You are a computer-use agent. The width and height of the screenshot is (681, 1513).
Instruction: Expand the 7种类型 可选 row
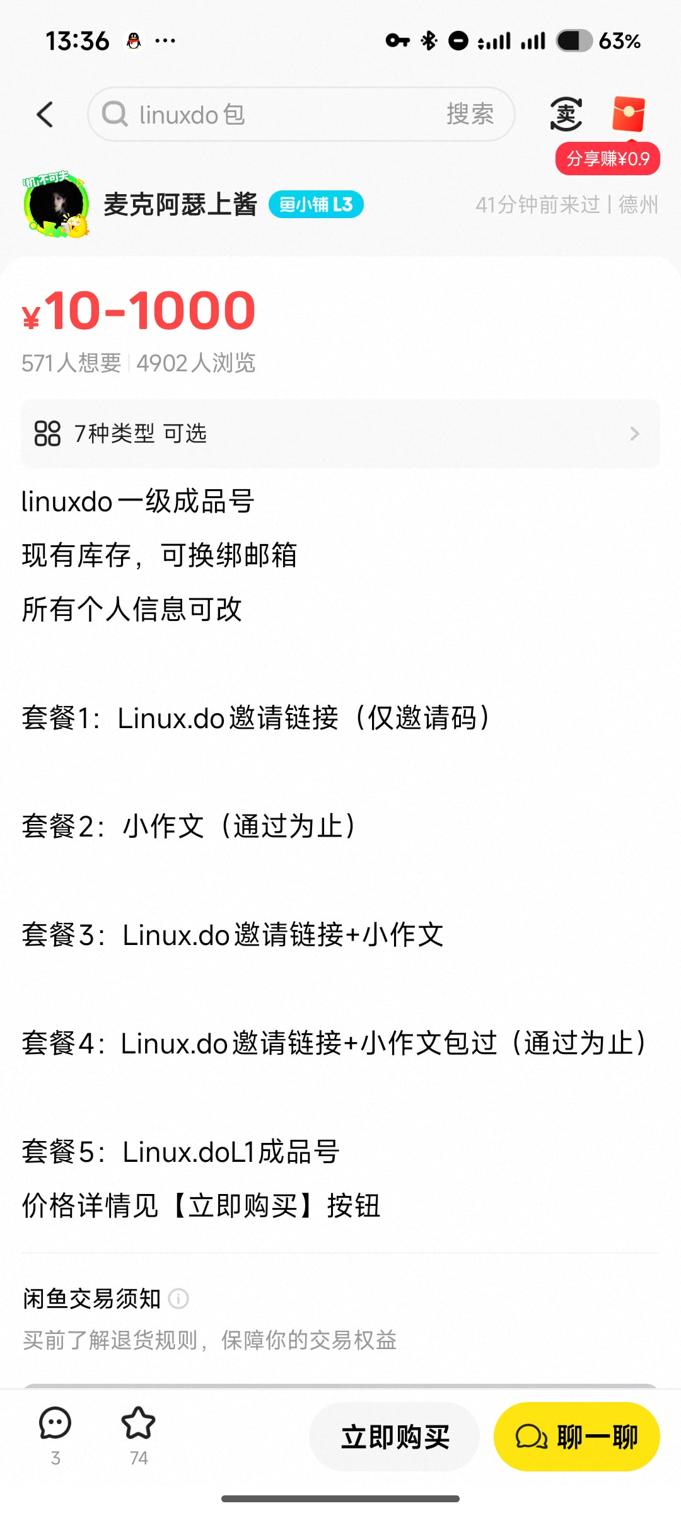click(x=340, y=434)
